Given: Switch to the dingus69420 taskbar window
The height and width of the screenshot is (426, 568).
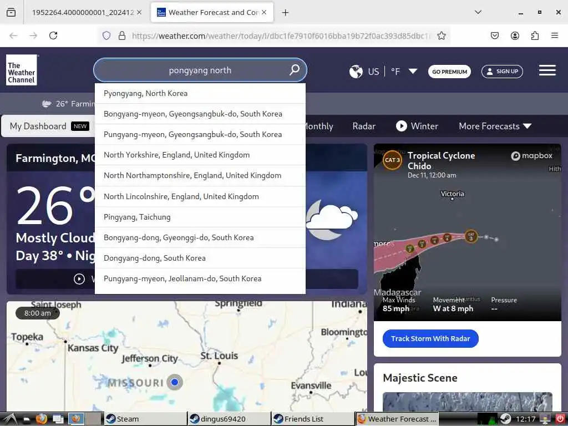Looking at the screenshot, I should (229, 419).
